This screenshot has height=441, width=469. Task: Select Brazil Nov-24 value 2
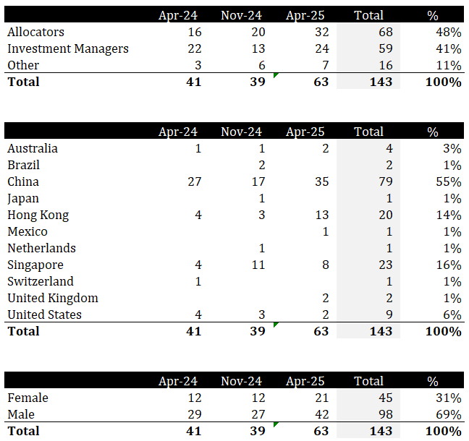pyautogui.click(x=262, y=165)
